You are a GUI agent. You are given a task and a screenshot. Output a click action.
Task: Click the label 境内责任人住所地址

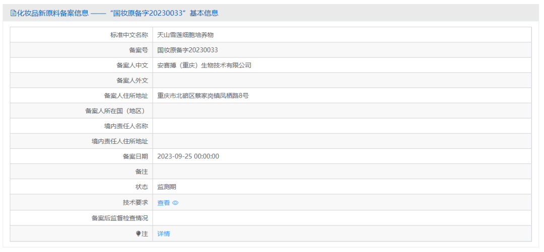pos(120,141)
